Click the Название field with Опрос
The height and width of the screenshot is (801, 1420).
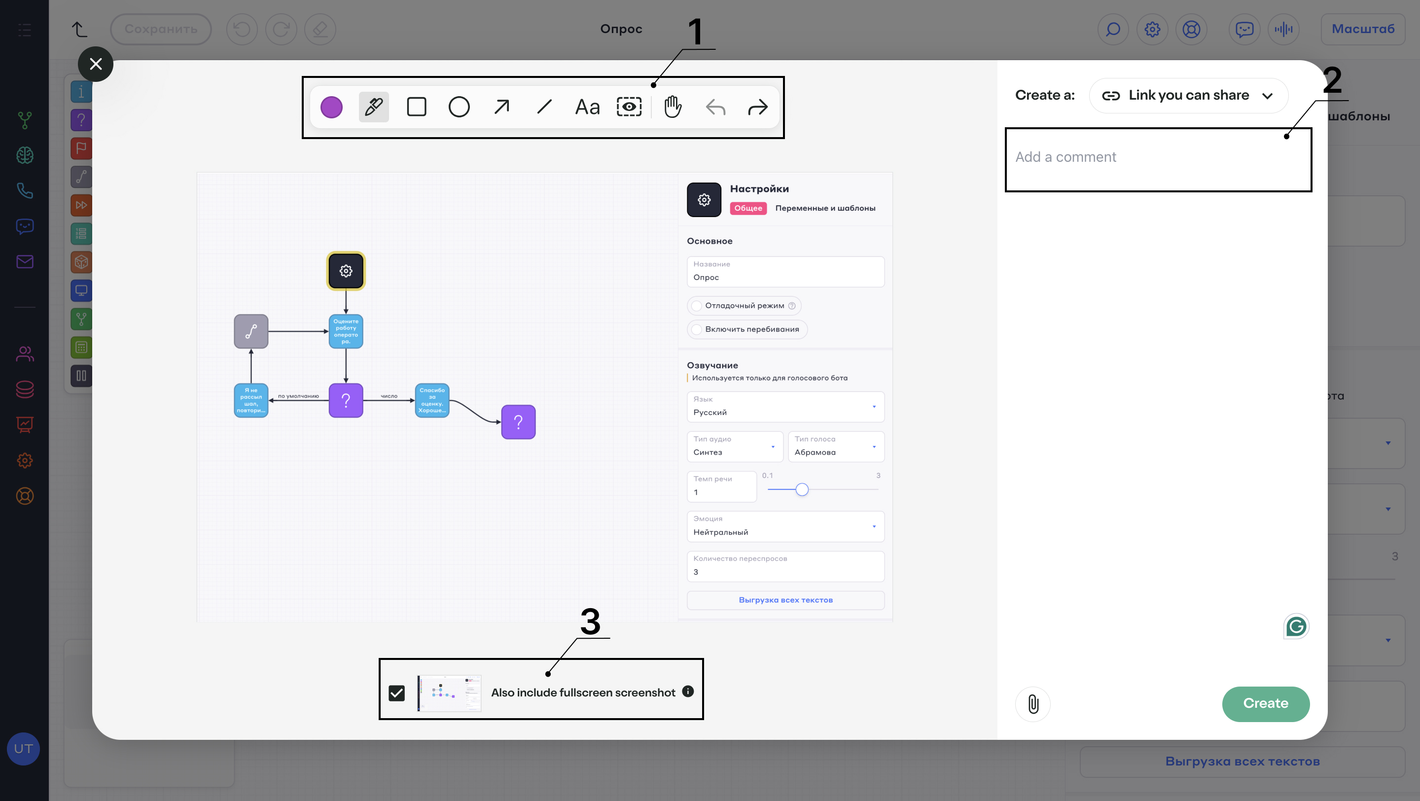pyautogui.click(x=785, y=271)
